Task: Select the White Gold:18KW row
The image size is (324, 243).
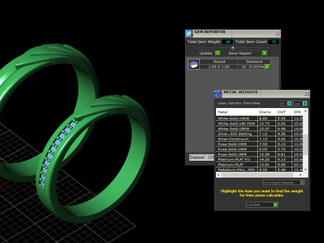Action: pyautogui.click(x=260, y=128)
